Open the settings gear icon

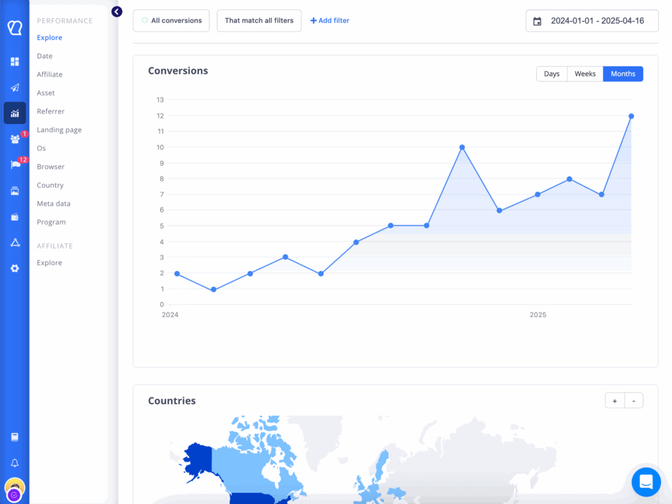14,268
